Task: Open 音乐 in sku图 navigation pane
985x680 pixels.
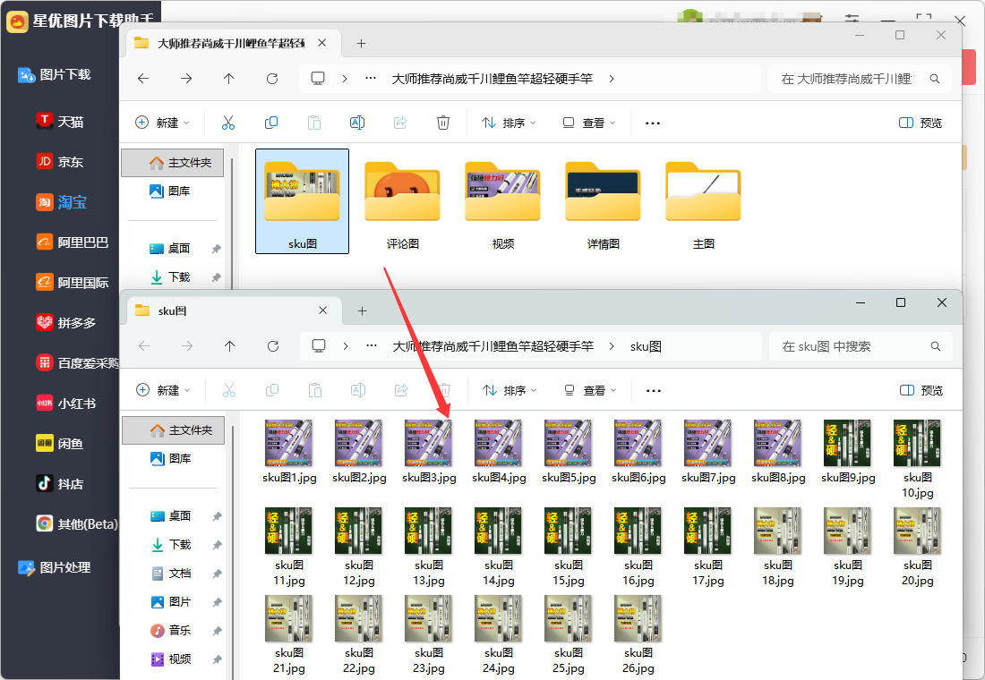Action: click(172, 630)
